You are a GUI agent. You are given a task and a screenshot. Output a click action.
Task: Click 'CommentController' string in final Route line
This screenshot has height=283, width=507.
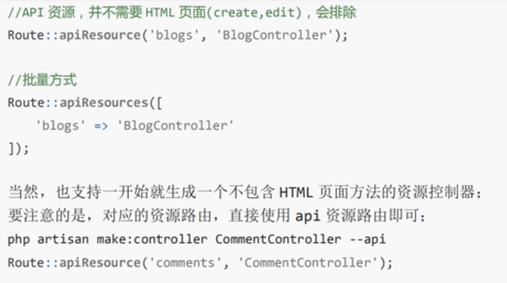[307, 262]
